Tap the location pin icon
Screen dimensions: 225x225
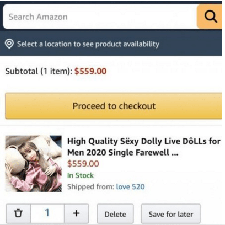9,44
